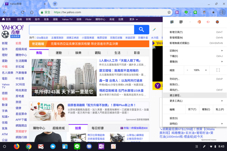Click the Wi-Fi status icon
The image size is (227, 151).
[211, 147]
